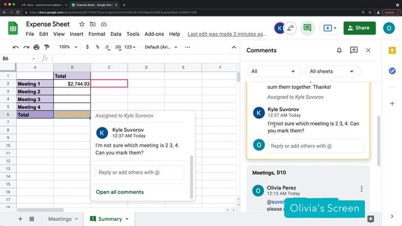
Task: Add a new sheet
Action: tap(20, 219)
